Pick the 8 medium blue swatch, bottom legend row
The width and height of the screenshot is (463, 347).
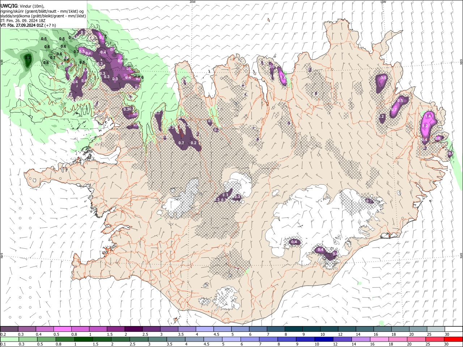pos(286,339)
